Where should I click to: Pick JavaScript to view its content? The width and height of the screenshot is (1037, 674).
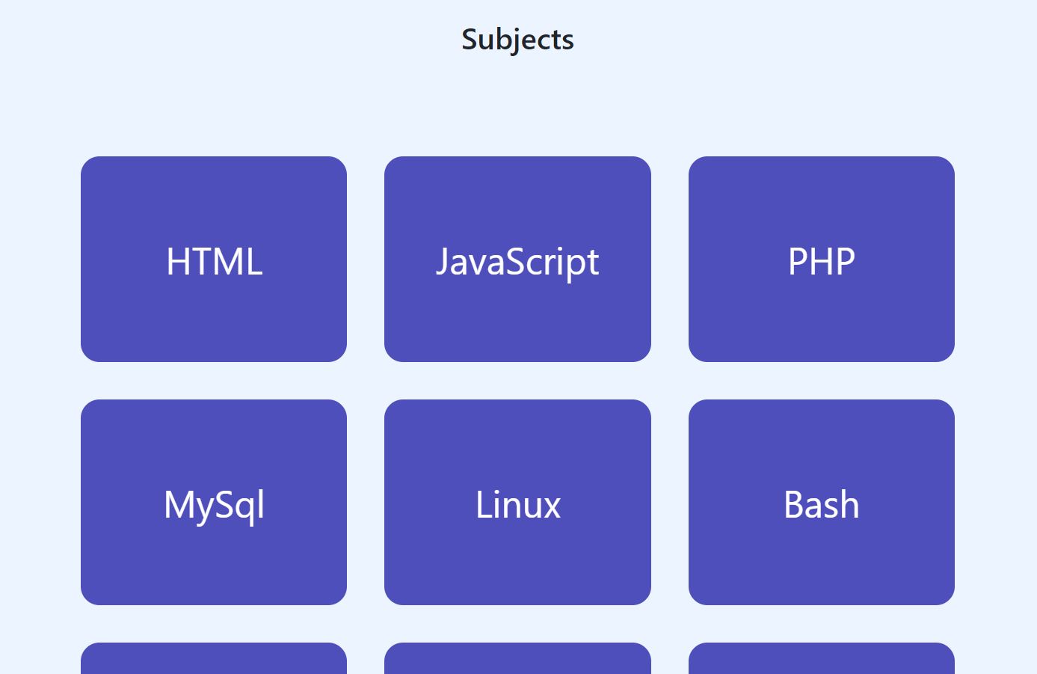517,259
